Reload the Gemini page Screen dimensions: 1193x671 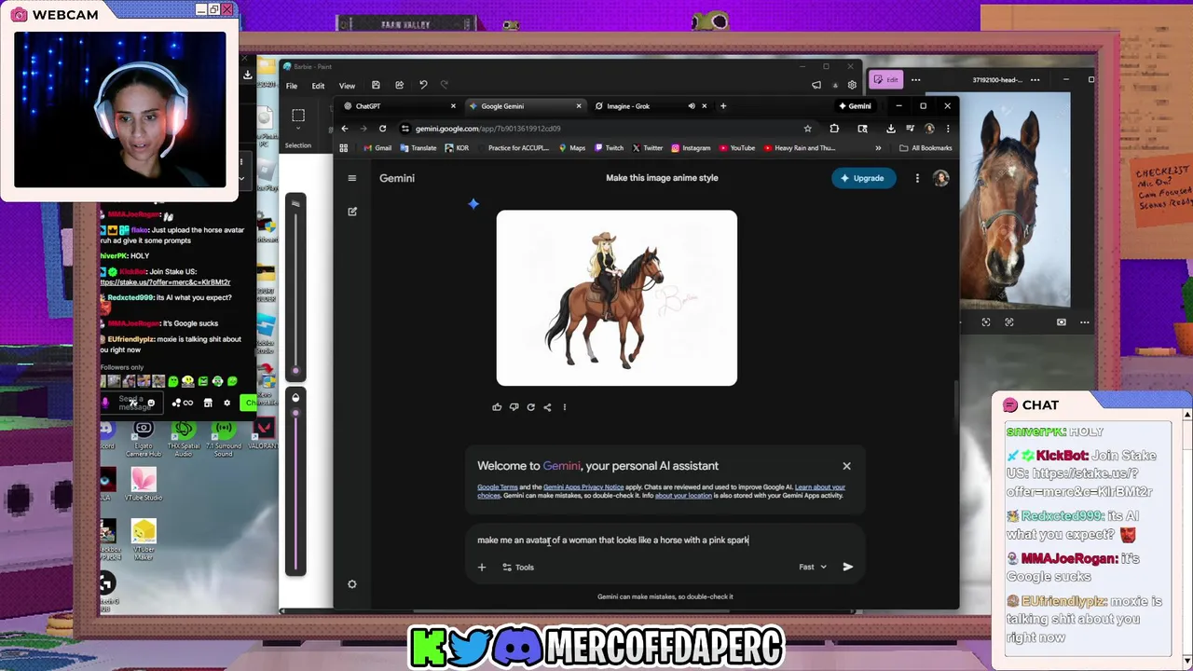coord(382,129)
